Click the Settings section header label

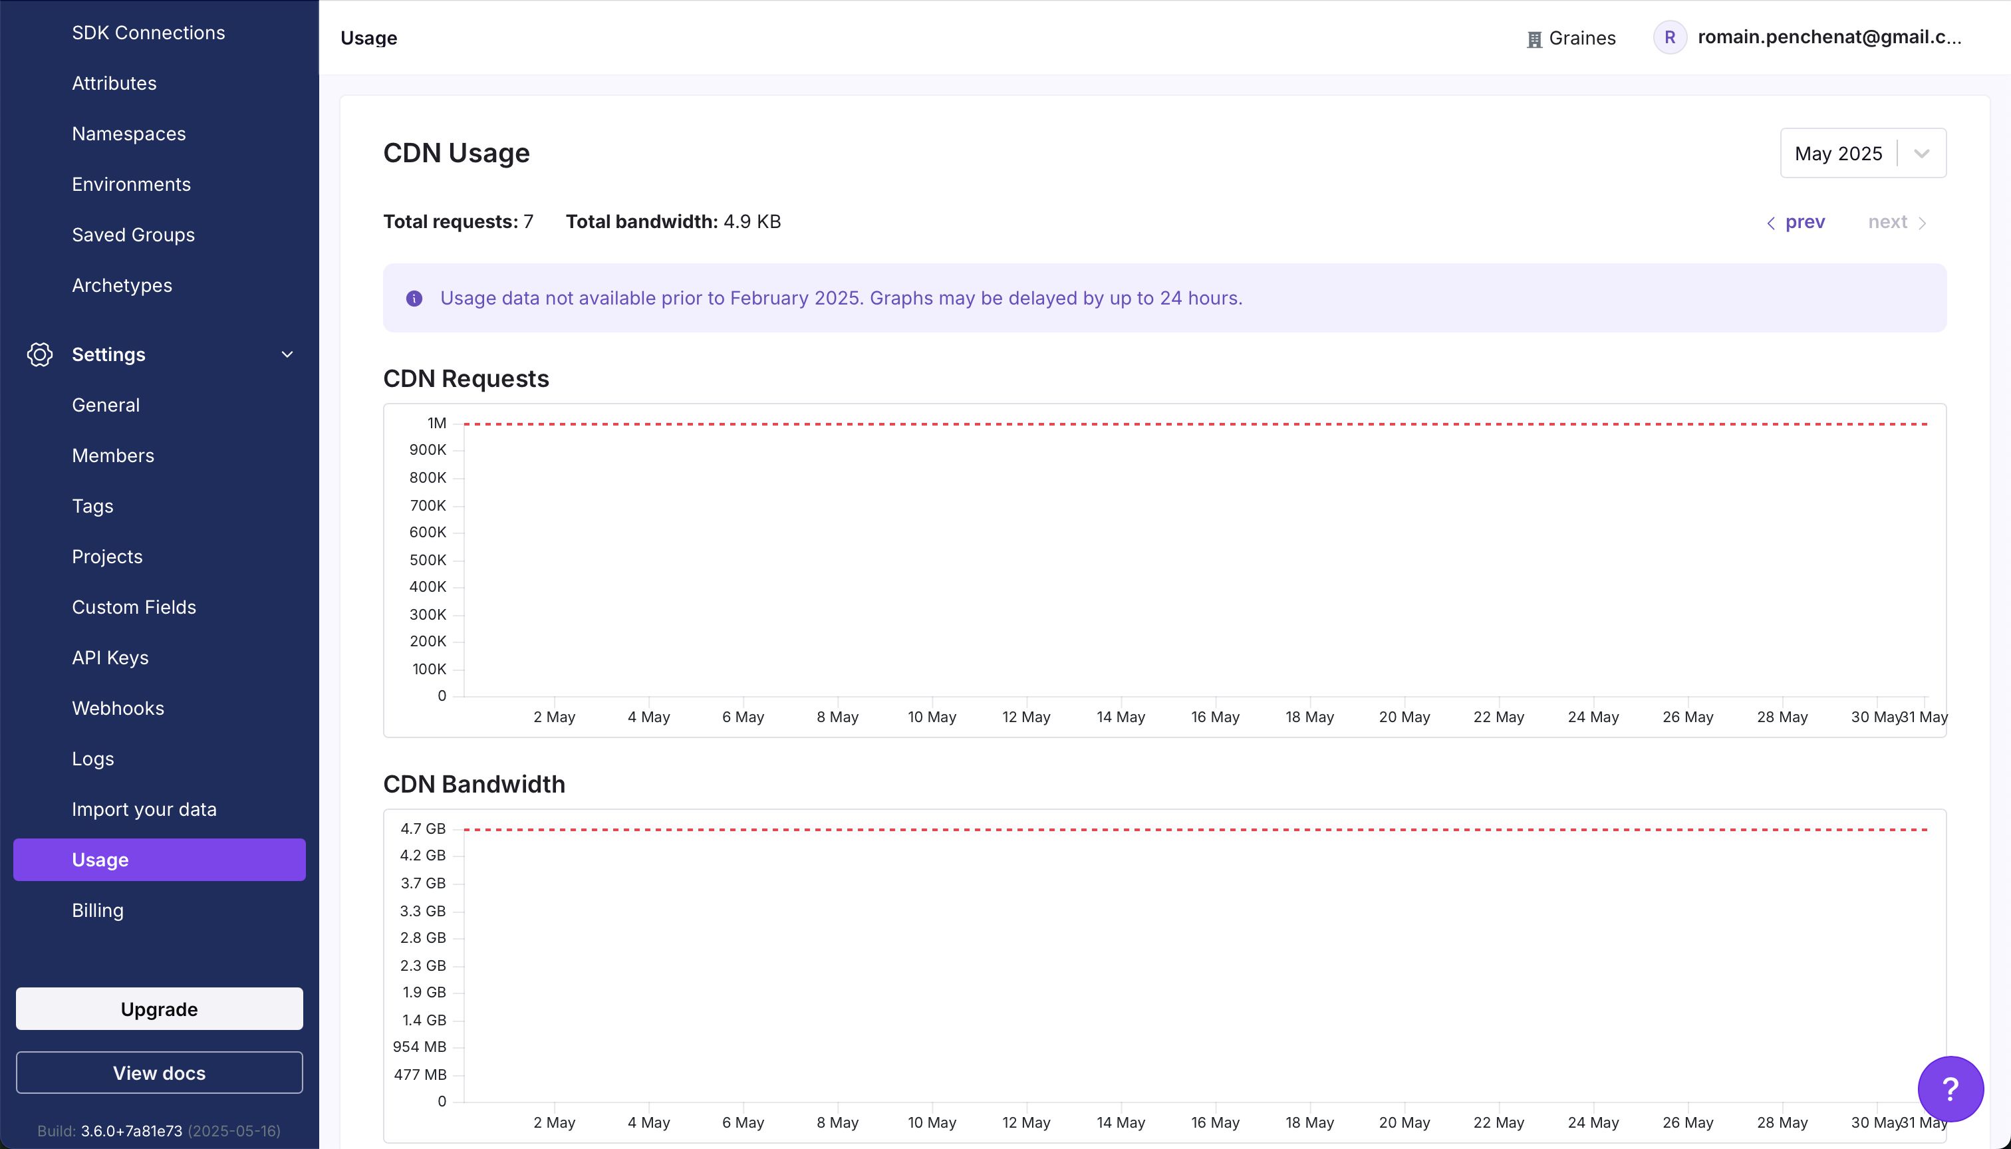108,354
